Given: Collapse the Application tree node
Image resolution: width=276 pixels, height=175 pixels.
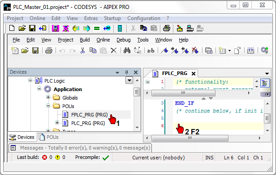Looking at the screenshot, I should click(39, 88).
